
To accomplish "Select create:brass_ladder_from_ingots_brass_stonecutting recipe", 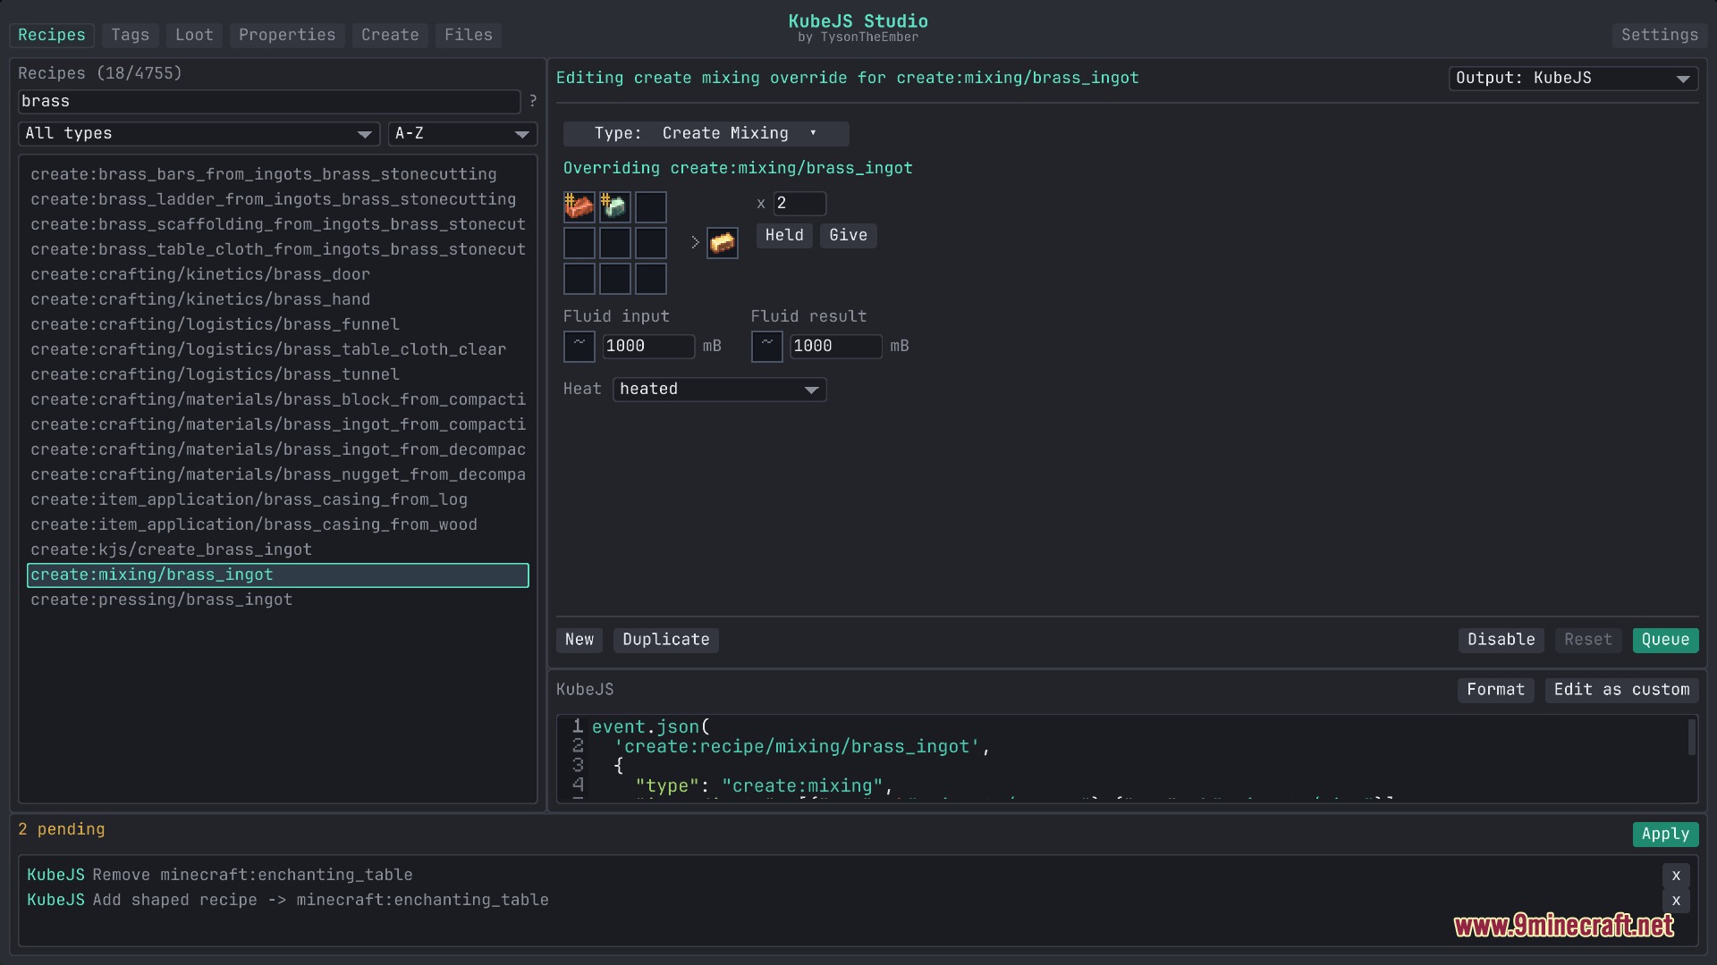I will click(x=278, y=200).
